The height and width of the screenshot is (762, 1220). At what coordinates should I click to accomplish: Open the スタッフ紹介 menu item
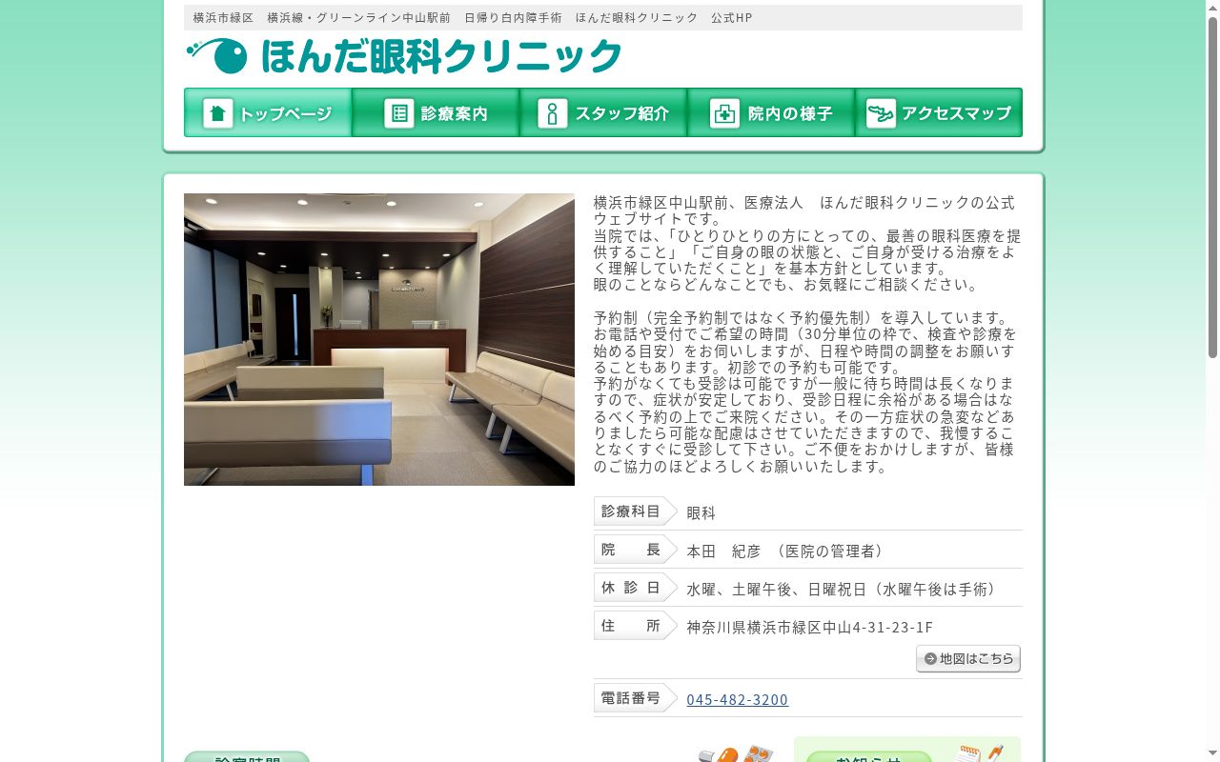(x=603, y=112)
